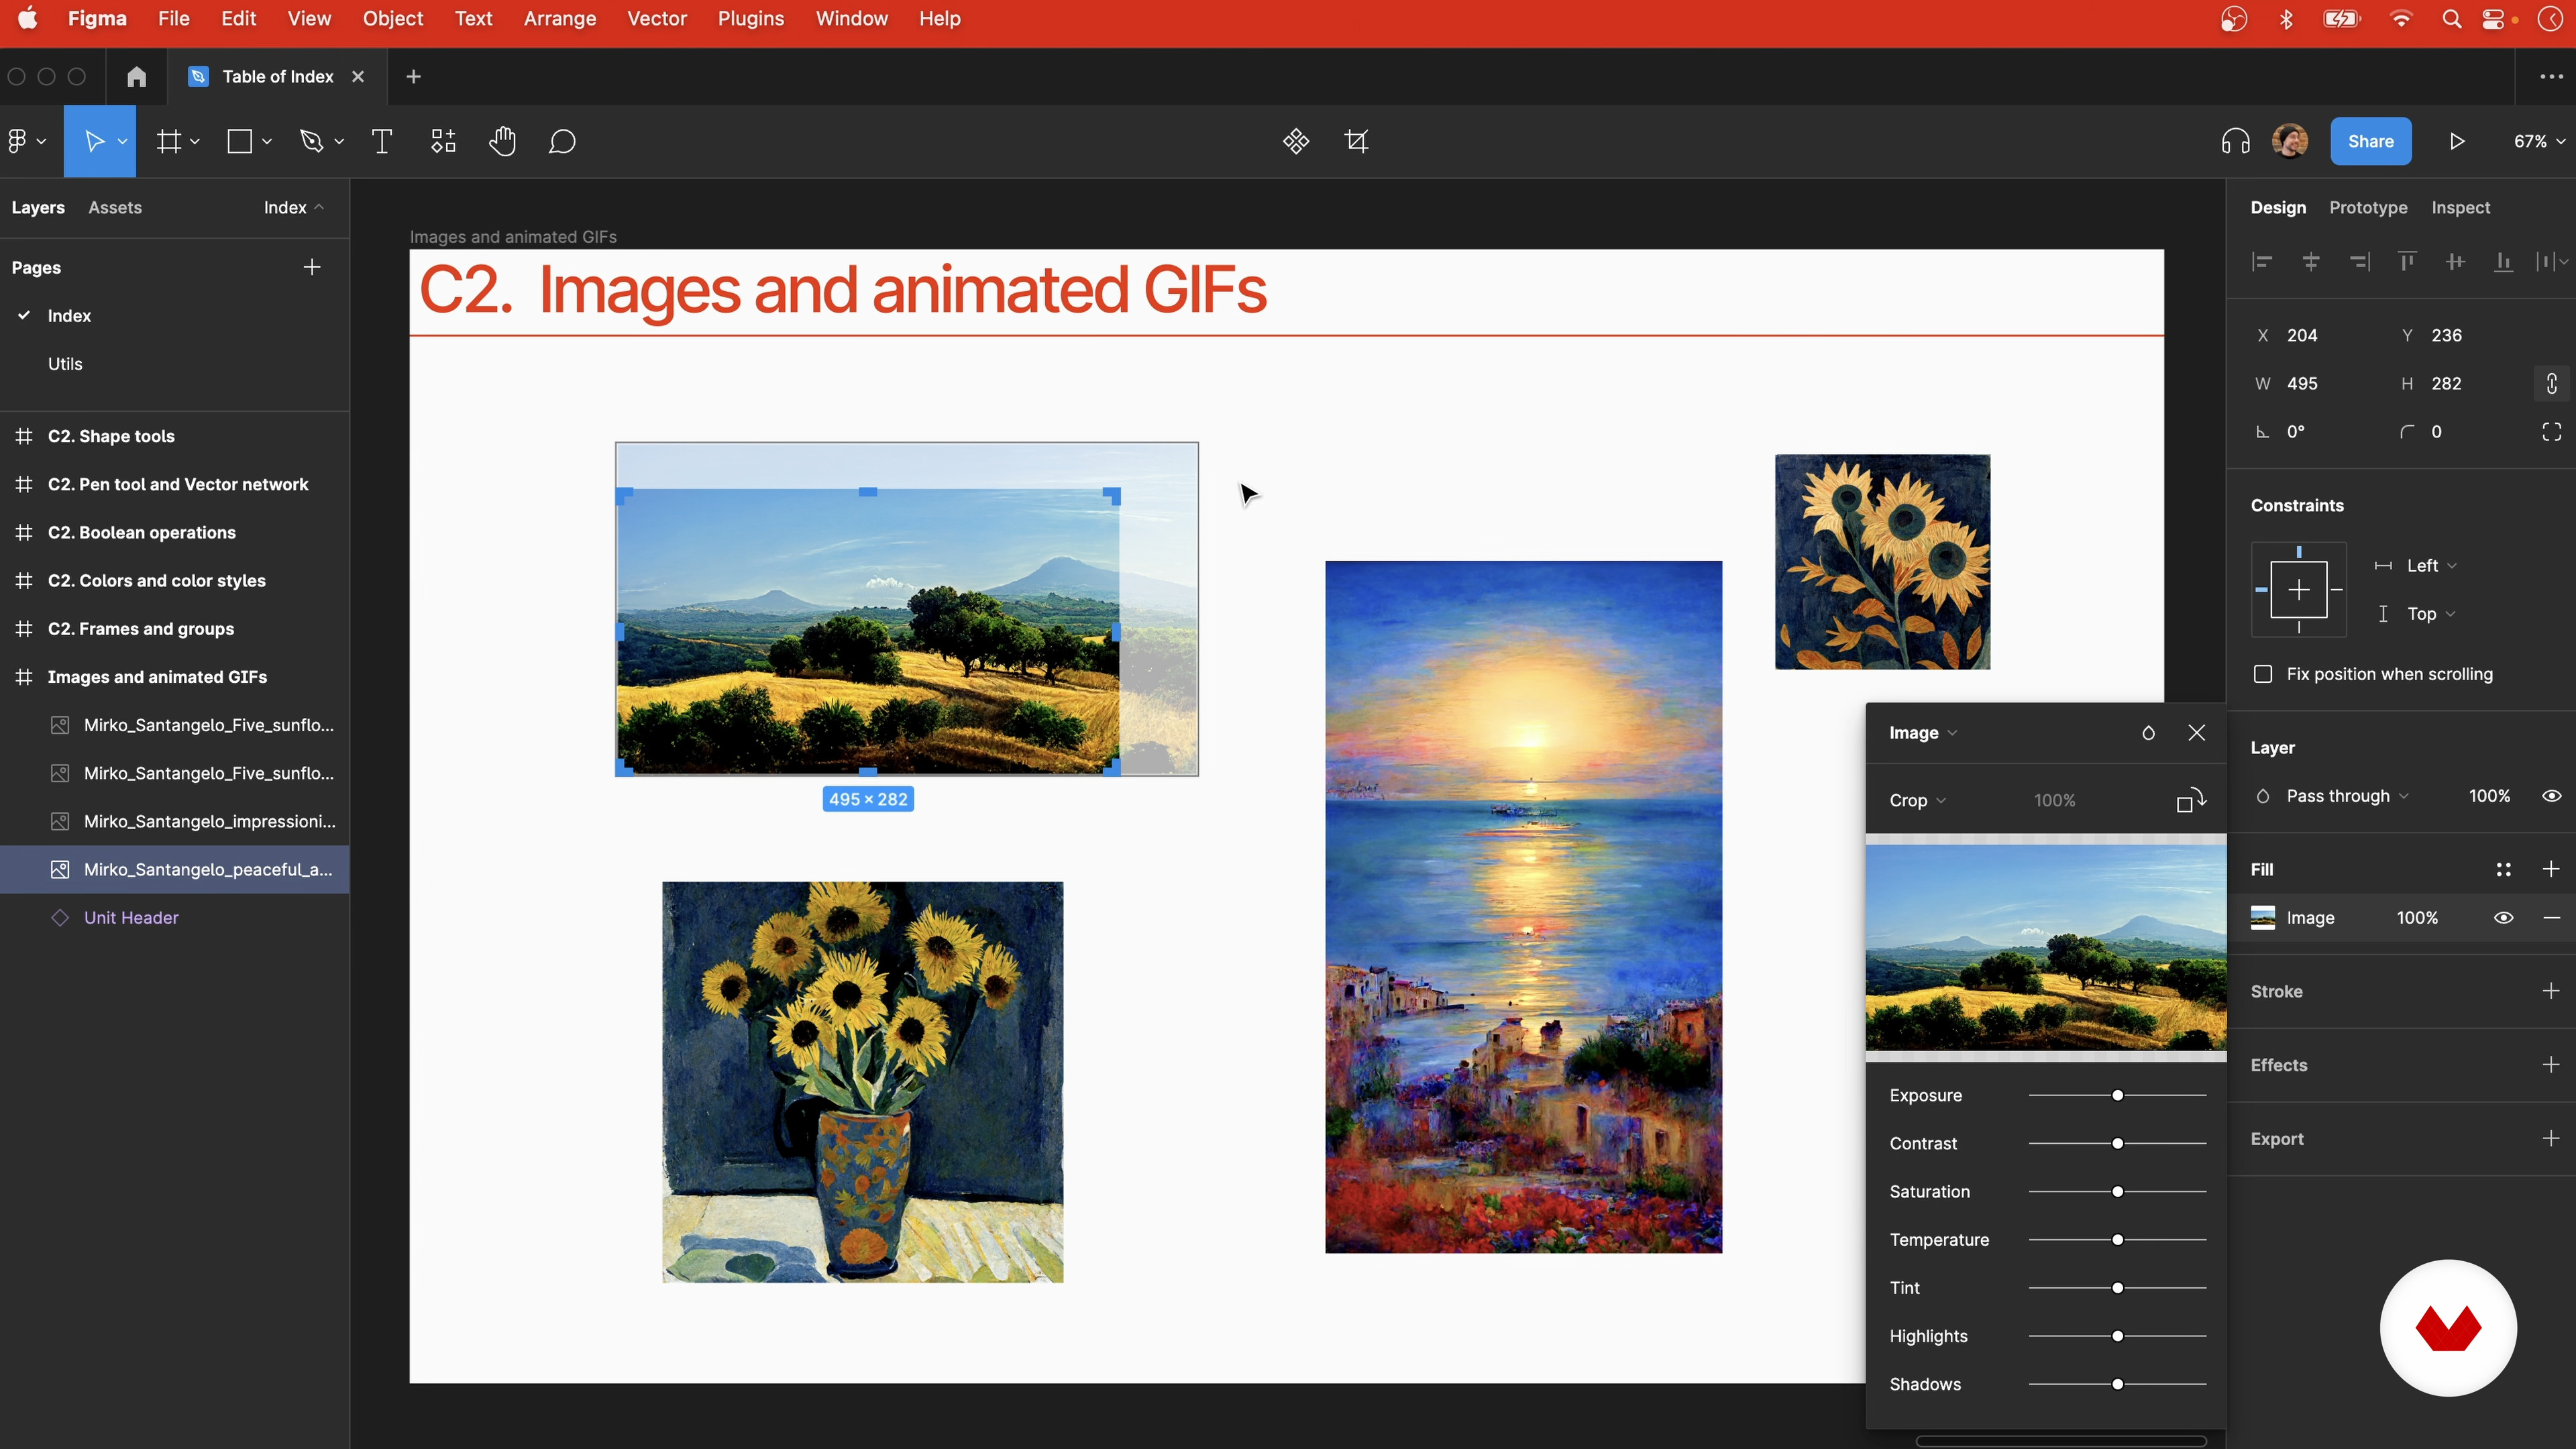Click the Share button
This screenshot has width=2576, height=1449.
click(x=2370, y=141)
